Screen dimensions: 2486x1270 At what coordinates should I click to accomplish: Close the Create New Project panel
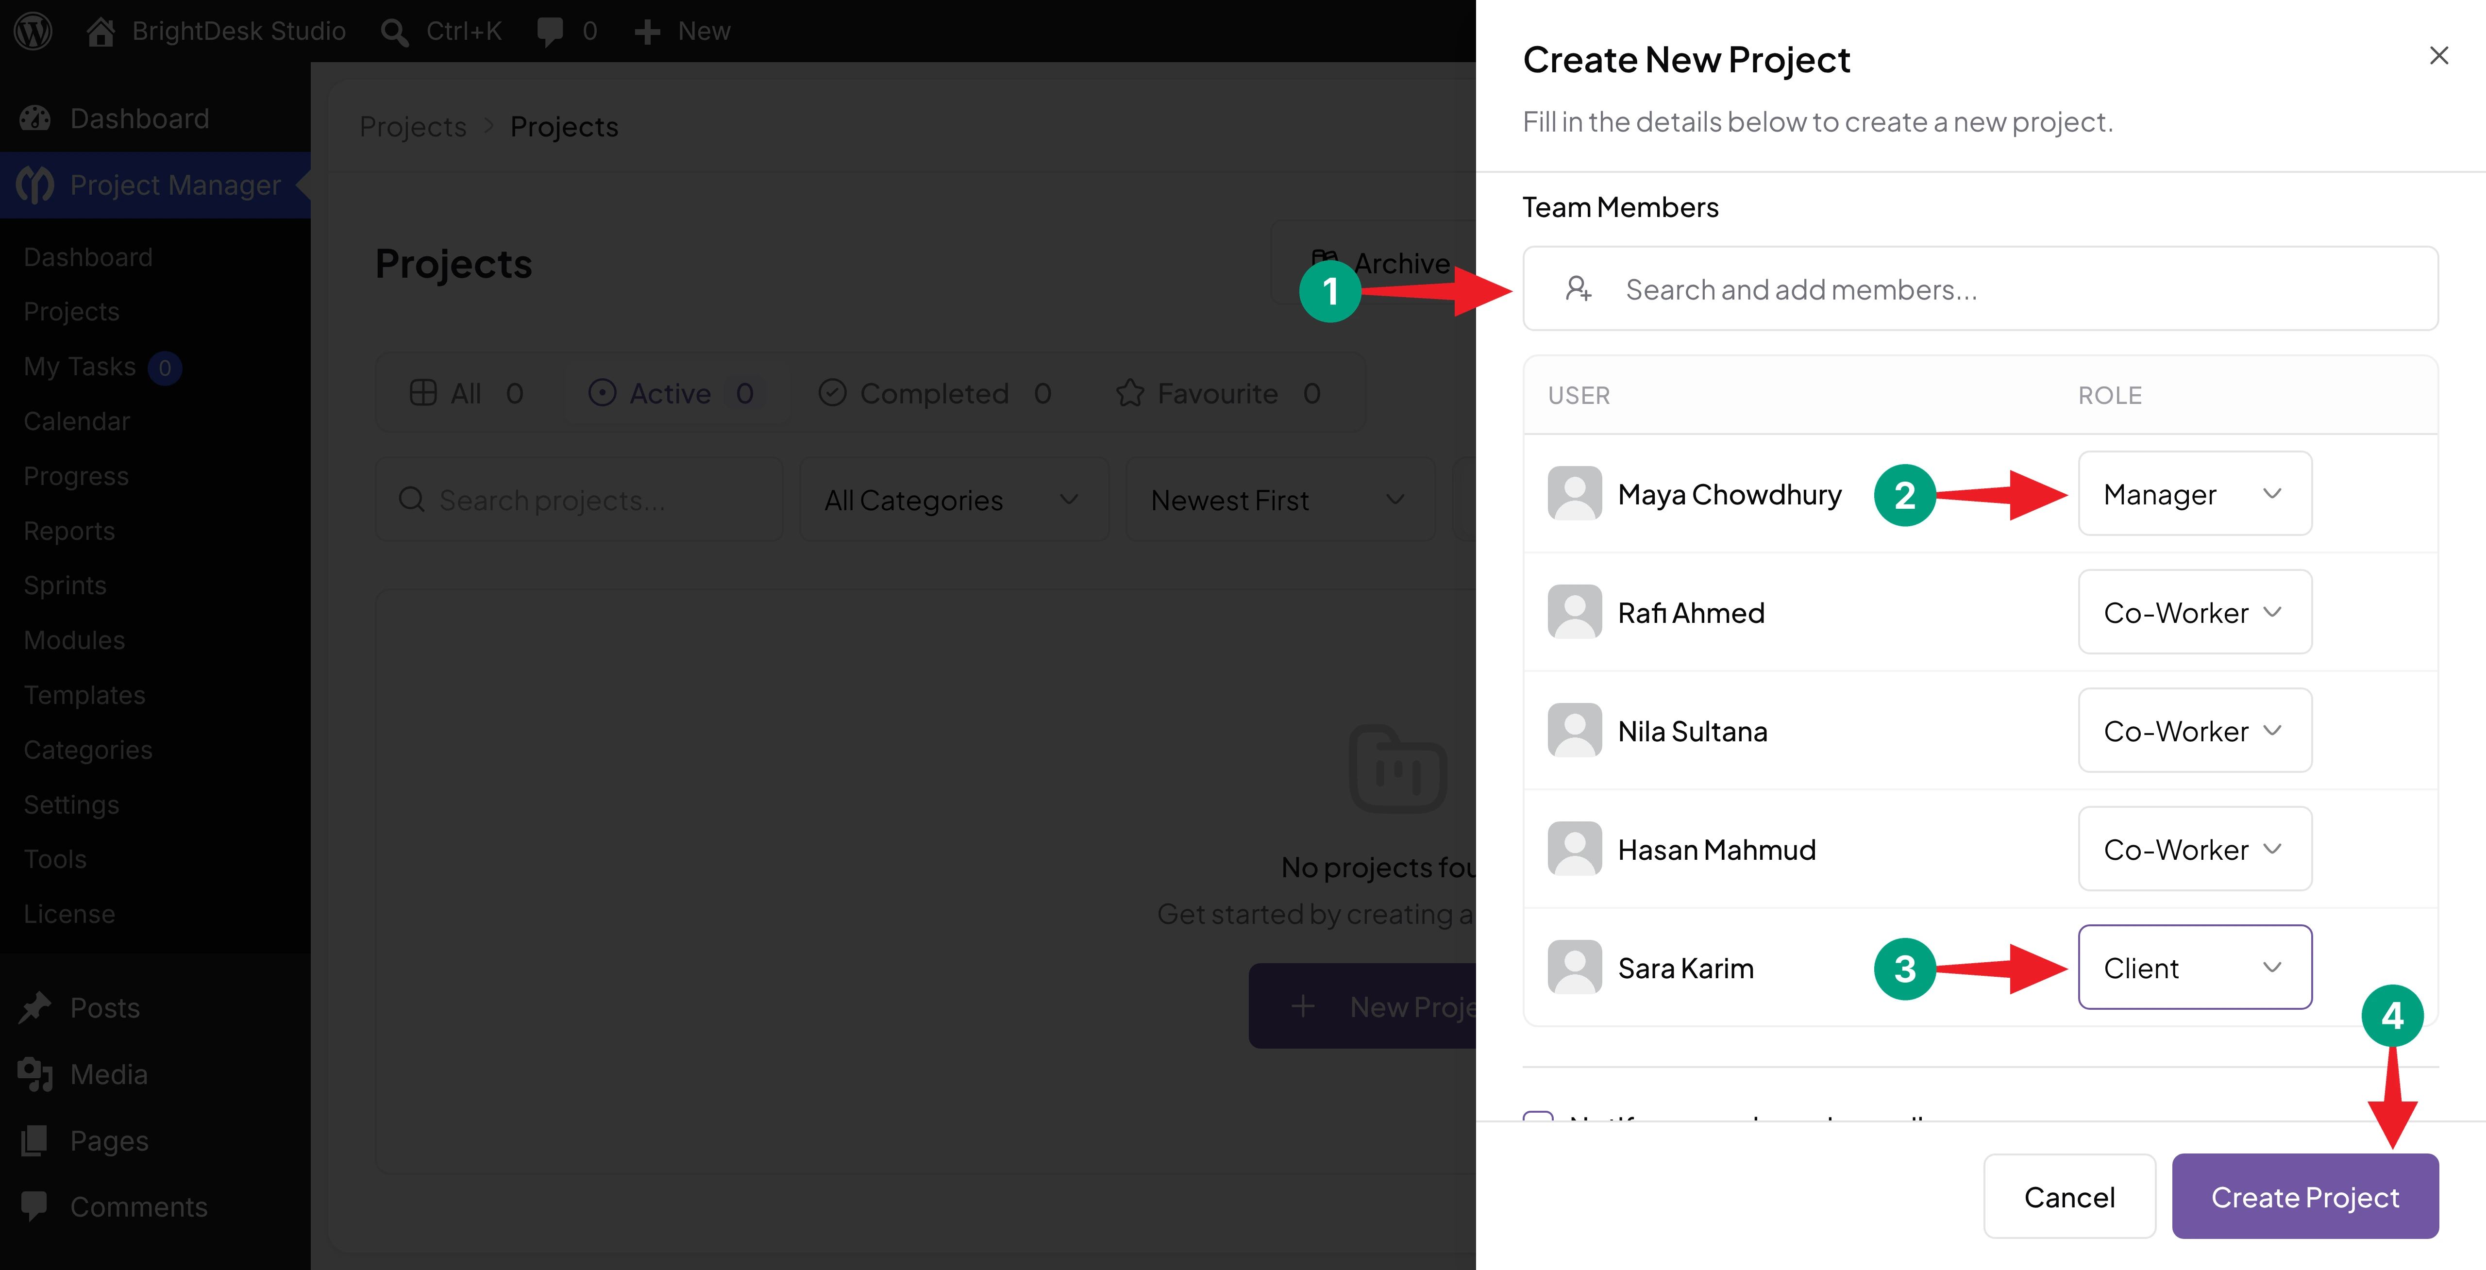click(x=2439, y=56)
